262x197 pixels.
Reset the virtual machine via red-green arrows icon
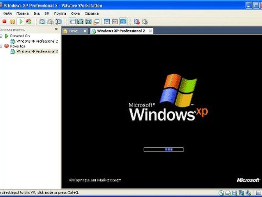tap(29, 21)
